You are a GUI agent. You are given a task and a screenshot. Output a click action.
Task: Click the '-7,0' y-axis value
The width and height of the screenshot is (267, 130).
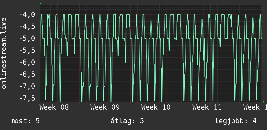pos(27,86)
